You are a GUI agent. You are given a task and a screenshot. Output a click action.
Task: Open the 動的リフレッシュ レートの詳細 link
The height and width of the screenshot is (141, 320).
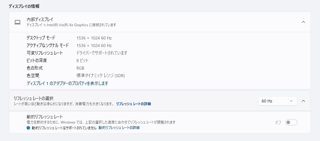coord(119,128)
